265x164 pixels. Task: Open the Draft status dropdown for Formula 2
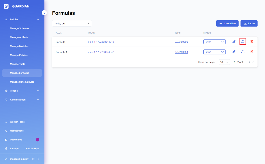214,42
